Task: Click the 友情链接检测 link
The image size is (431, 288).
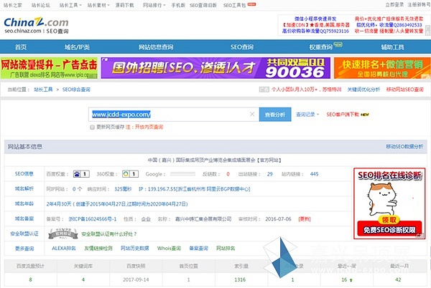Action: pos(98,249)
